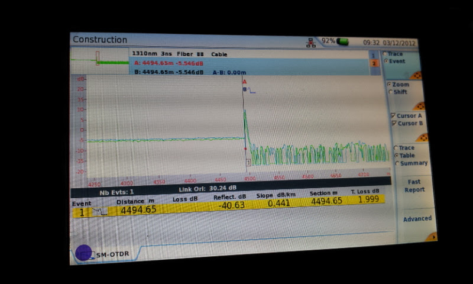Click the green battery level icon
Viewport: 473px width, 284px height.
click(x=342, y=42)
